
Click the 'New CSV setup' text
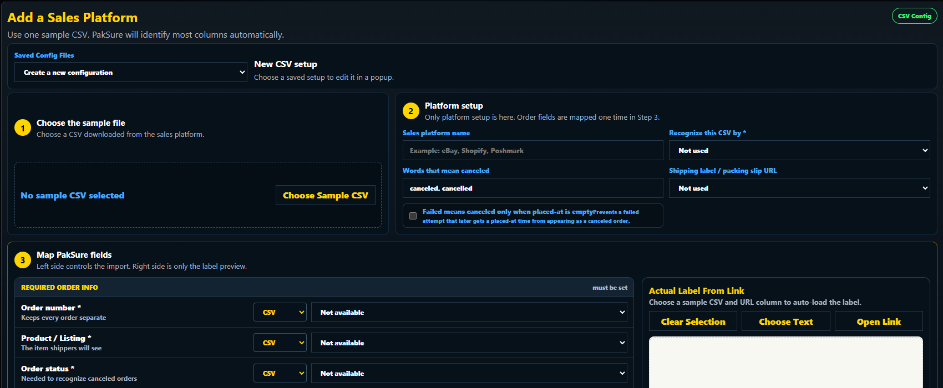point(286,64)
